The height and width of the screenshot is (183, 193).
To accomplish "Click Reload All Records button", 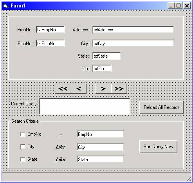I will 161,107.
